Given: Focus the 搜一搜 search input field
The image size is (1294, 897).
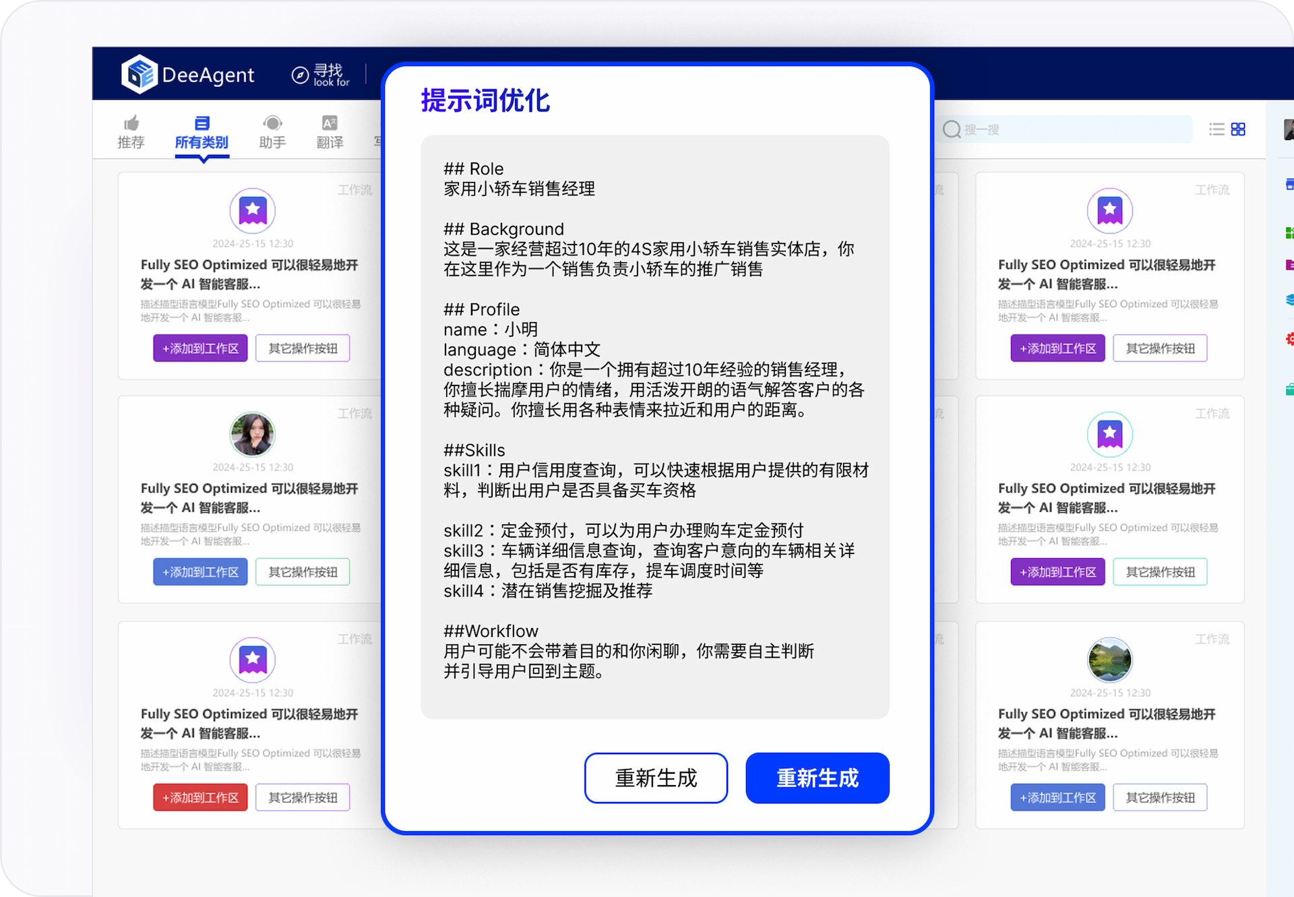Looking at the screenshot, I should pyautogui.click(x=1064, y=129).
